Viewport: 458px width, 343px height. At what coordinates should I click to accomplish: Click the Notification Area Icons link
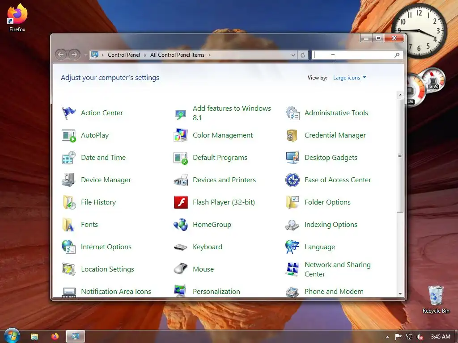click(x=116, y=291)
